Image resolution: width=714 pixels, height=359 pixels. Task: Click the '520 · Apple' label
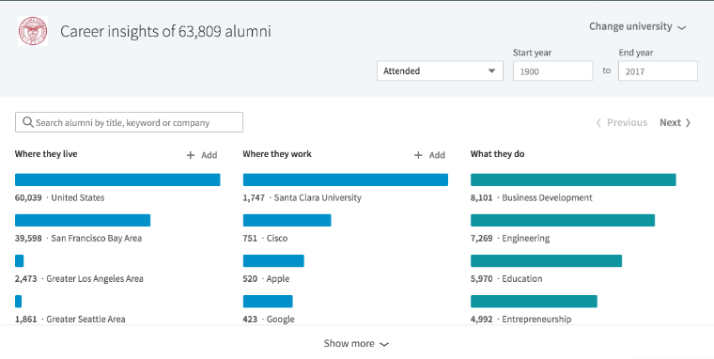coord(266,279)
